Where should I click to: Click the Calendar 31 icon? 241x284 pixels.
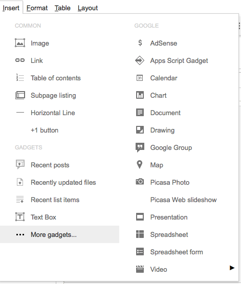tap(140, 78)
